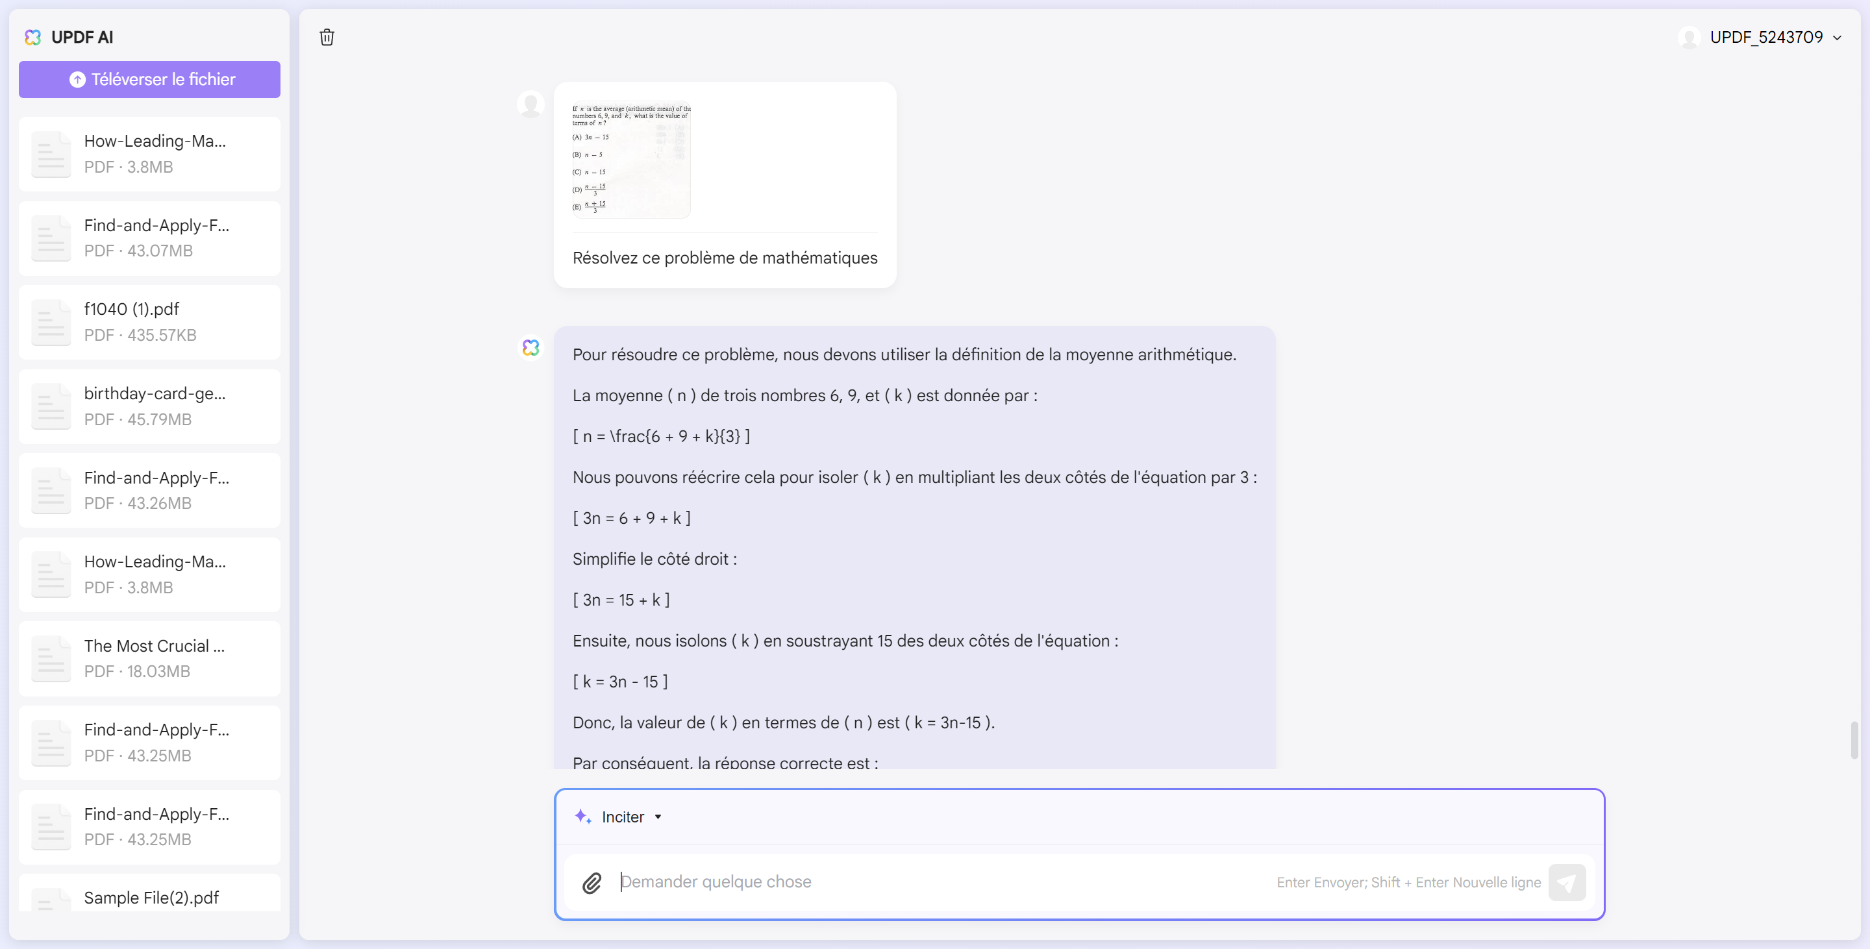Screen dimensions: 1870x949
Task: Click the file icon of the 43.07MB Find-and-Apply PDF
Action: click(x=51, y=238)
